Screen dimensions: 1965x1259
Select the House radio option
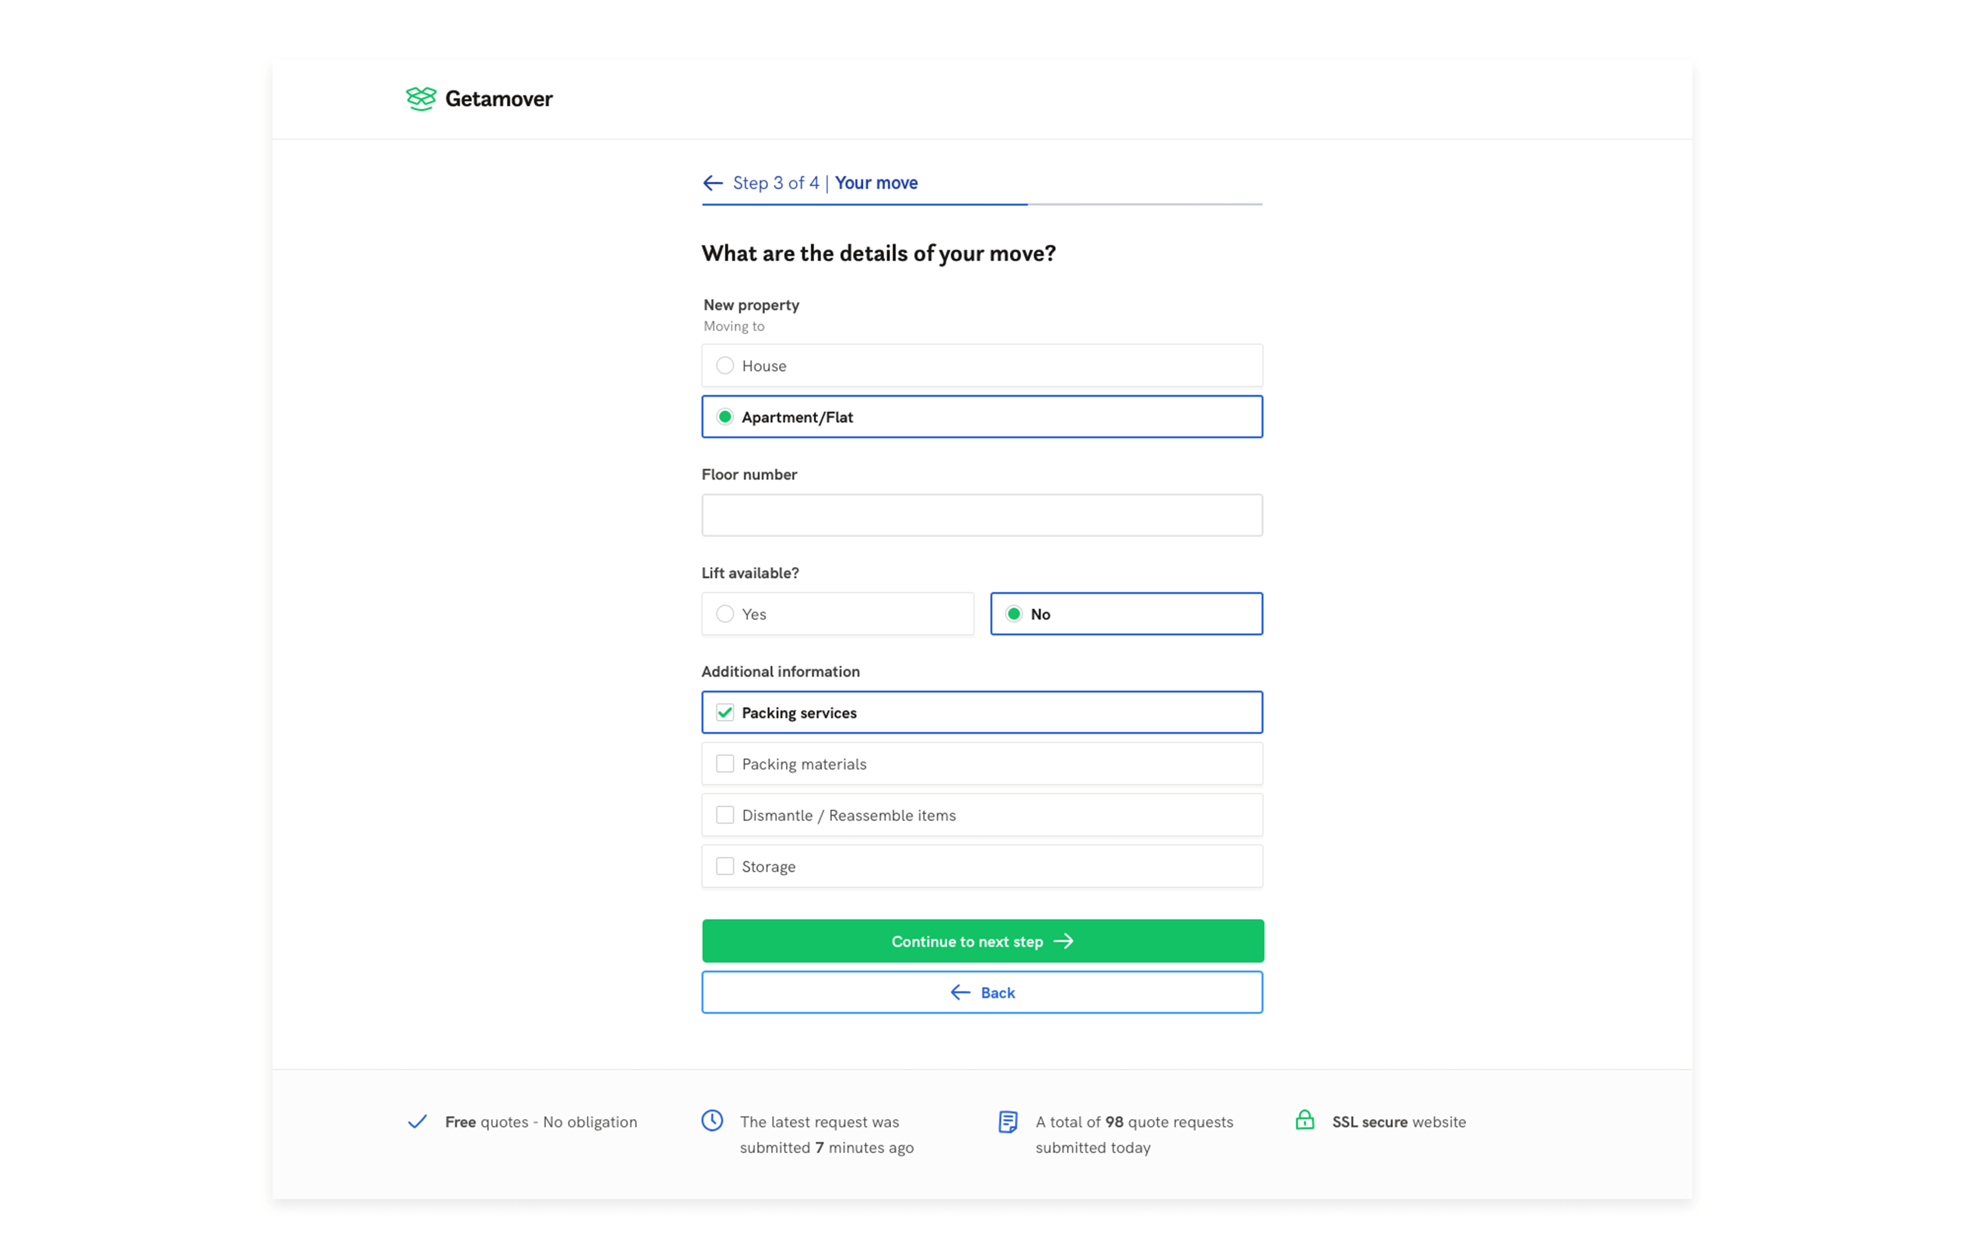click(982, 366)
